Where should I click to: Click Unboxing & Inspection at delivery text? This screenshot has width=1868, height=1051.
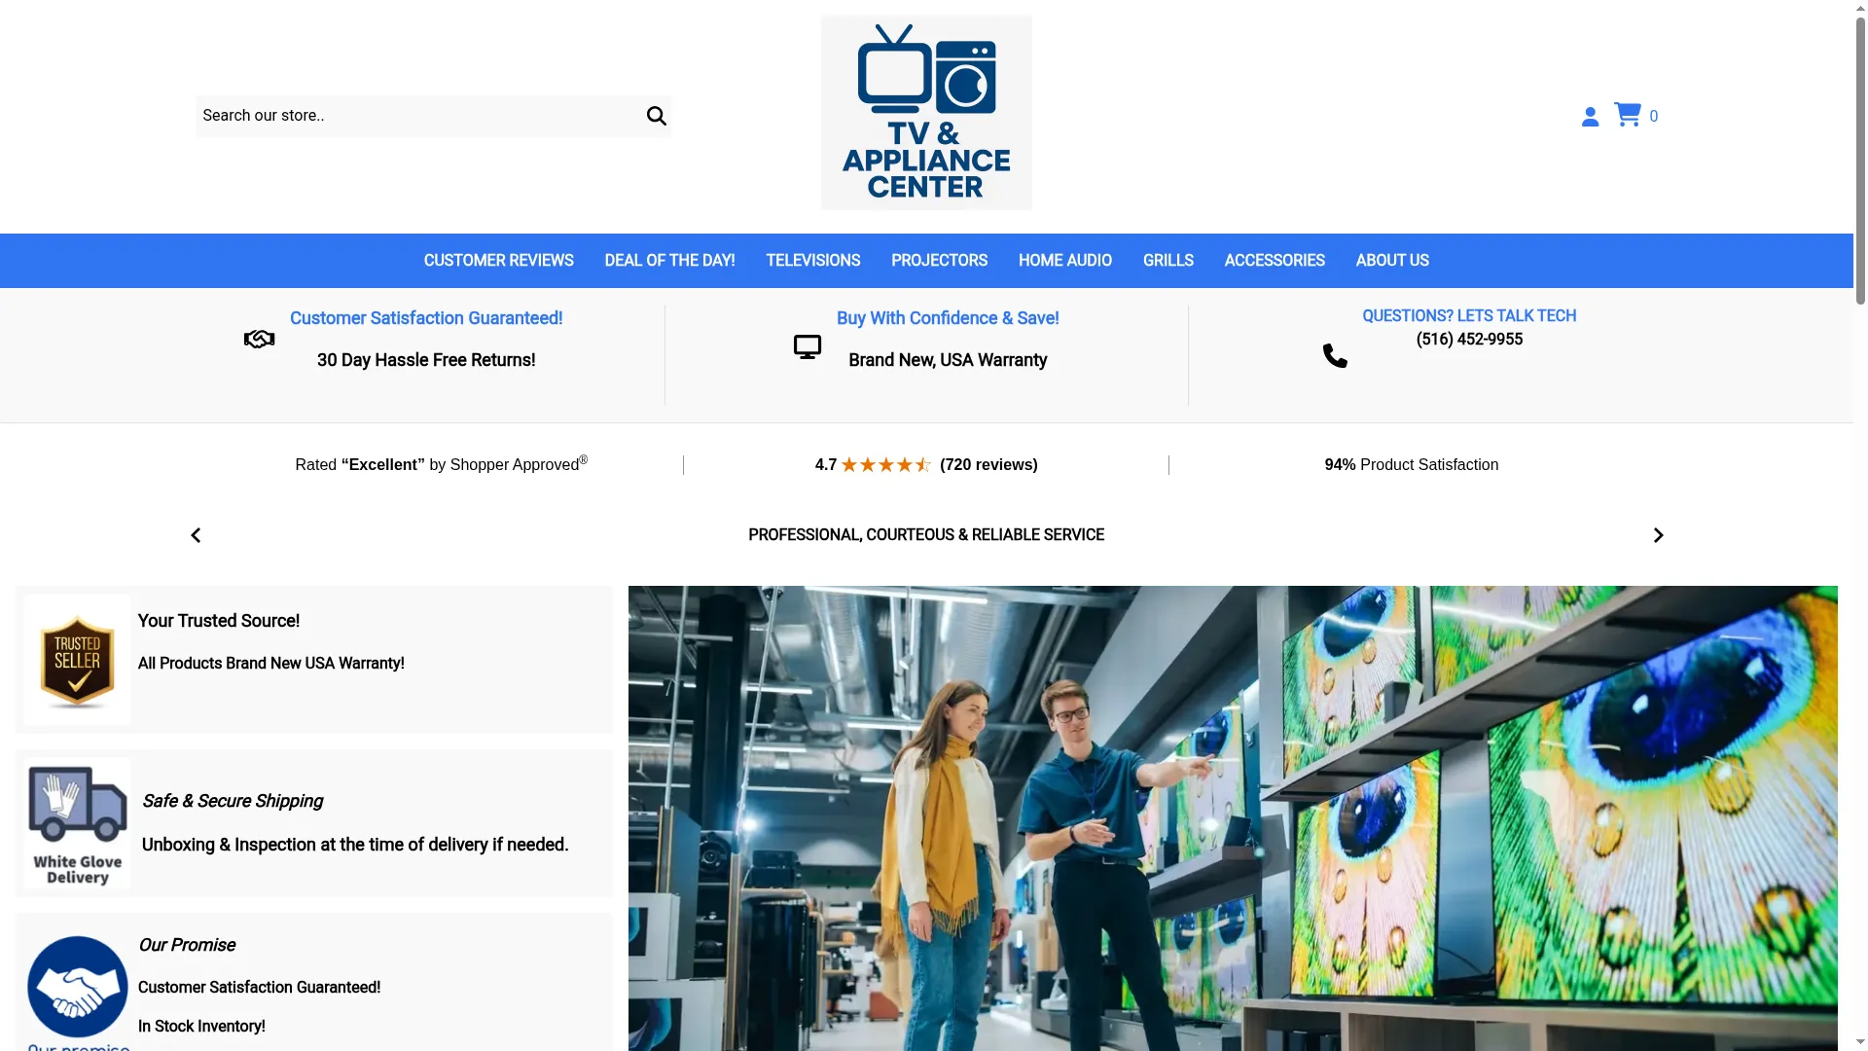355,845
